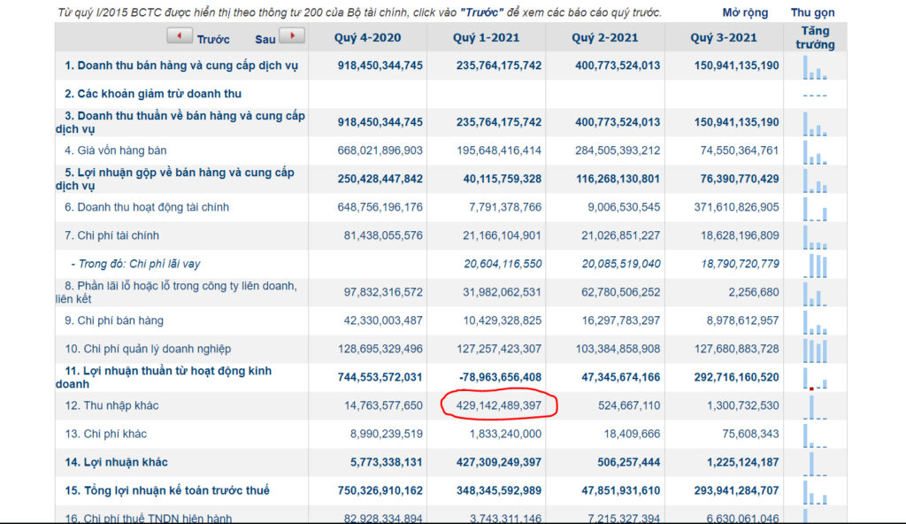Click Thu gọn to collapse the table
The image size is (906, 524).
[x=812, y=12]
